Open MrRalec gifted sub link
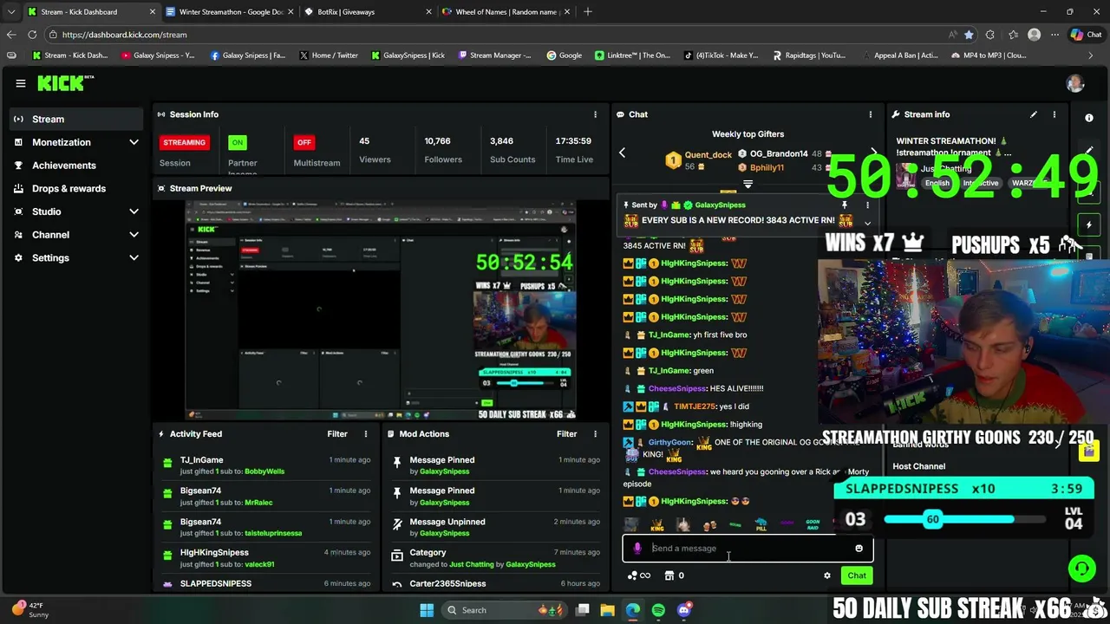Viewport: 1110px width, 624px height. 258,503
